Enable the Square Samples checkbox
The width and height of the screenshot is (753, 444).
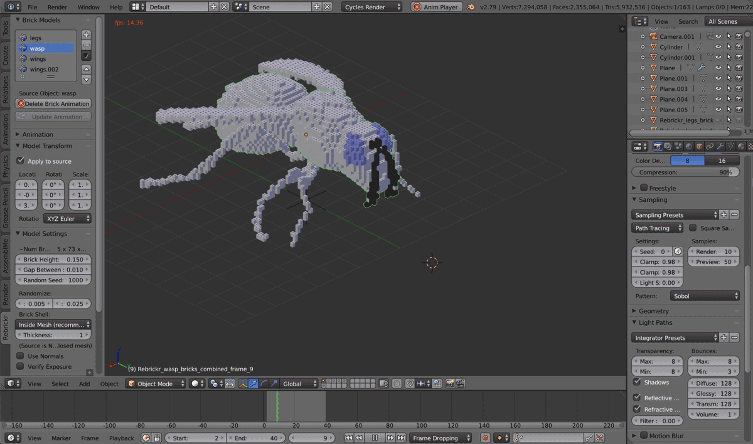pyautogui.click(x=693, y=228)
